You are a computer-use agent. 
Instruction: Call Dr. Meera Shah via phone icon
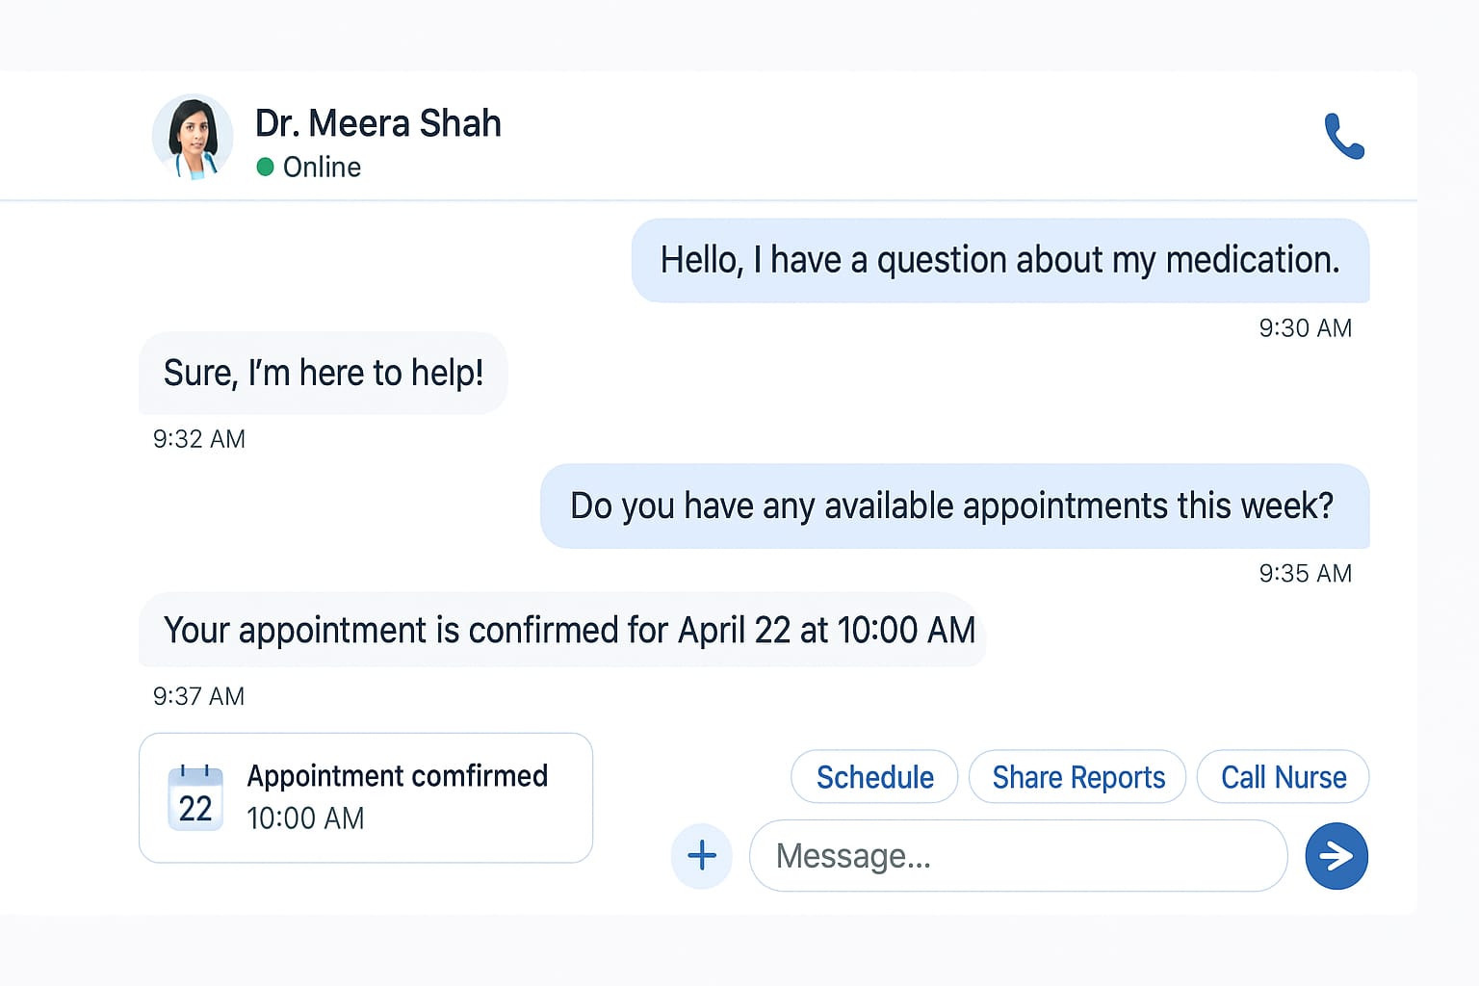tap(1344, 136)
